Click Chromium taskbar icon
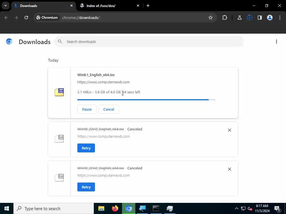This screenshot has height=214, width=286. coord(128,208)
